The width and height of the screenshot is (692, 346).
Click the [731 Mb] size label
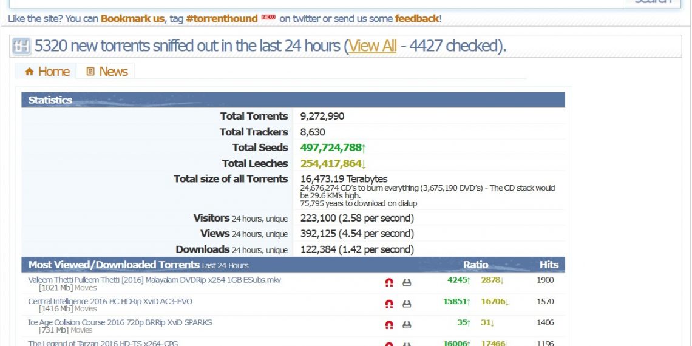tap(54, 330)
